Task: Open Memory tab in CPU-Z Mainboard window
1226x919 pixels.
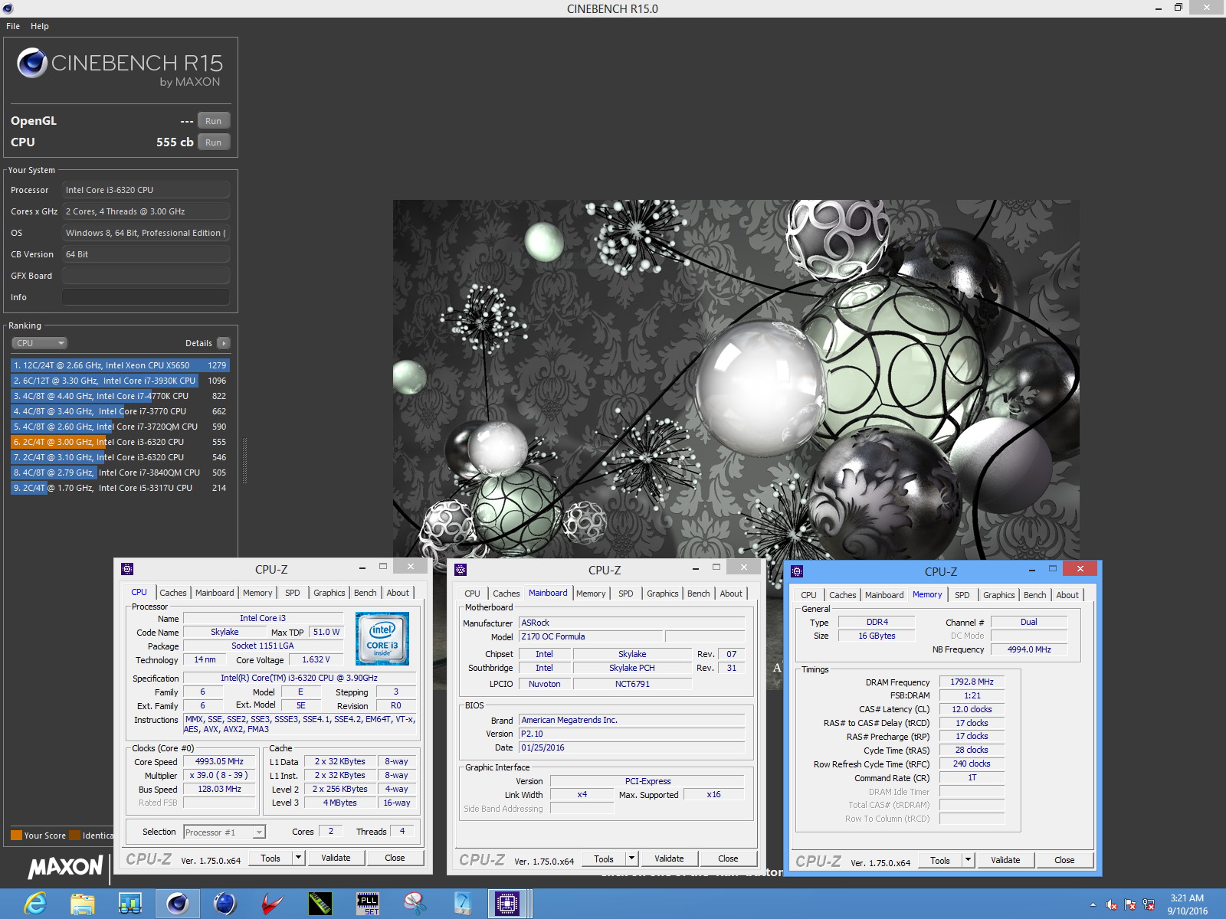Action: tap(591, 594)
